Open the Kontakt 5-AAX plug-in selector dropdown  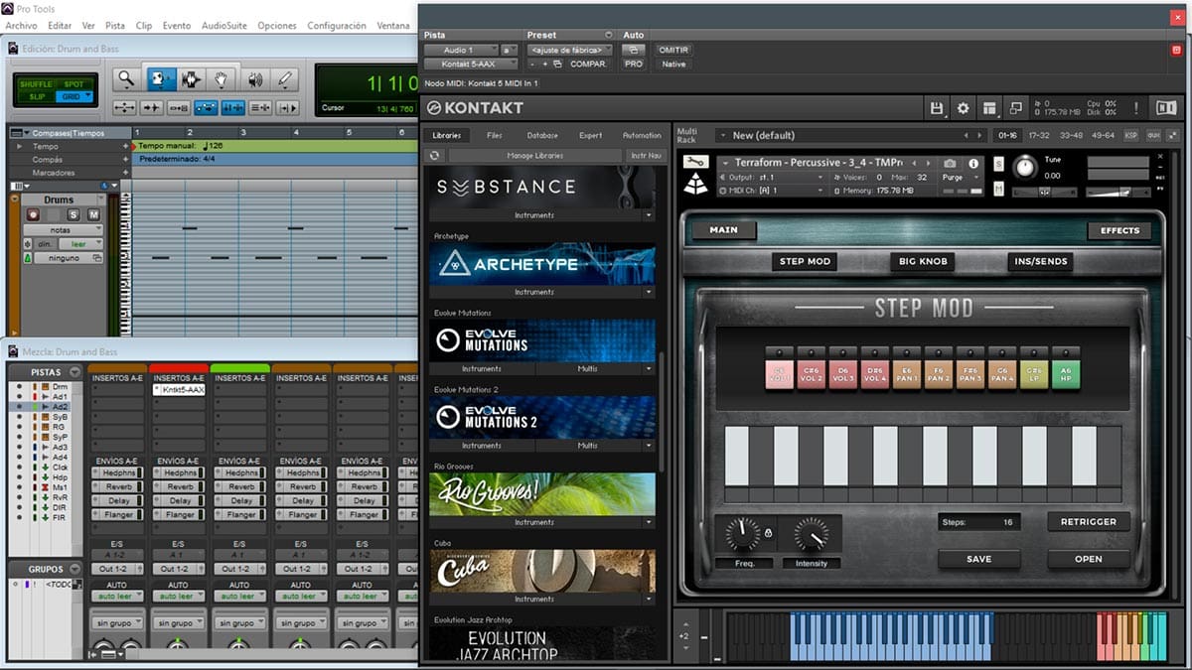click(469, 64)
